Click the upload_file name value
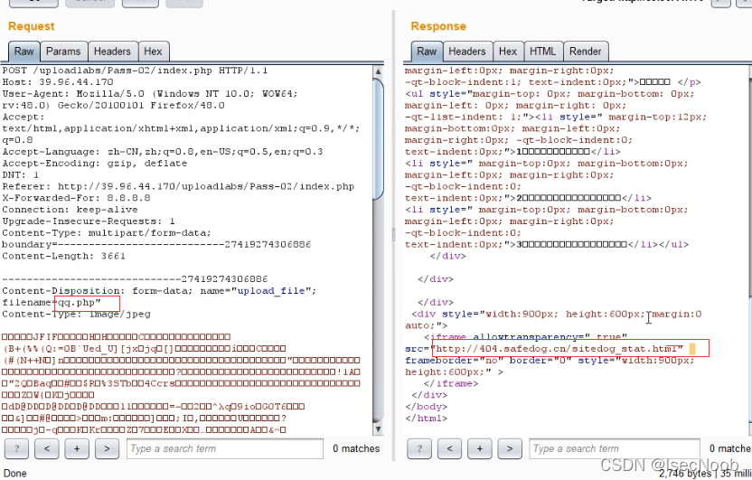 [x=271, y=291]
